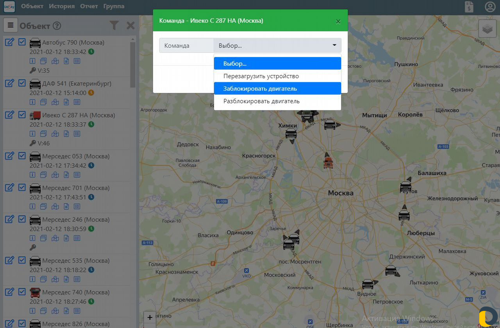Click the object list scrollbar thumb
500x328 pixels.
[133, 64]
